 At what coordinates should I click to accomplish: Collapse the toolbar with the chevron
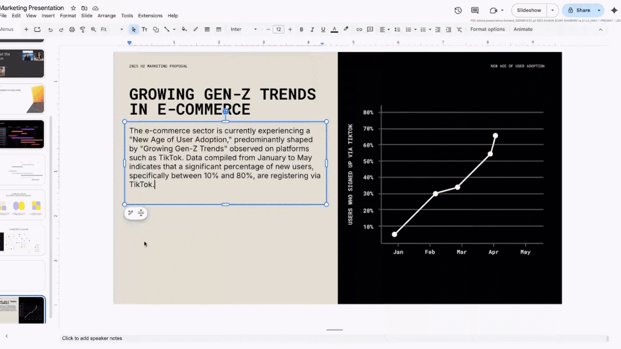pos(601,30)
